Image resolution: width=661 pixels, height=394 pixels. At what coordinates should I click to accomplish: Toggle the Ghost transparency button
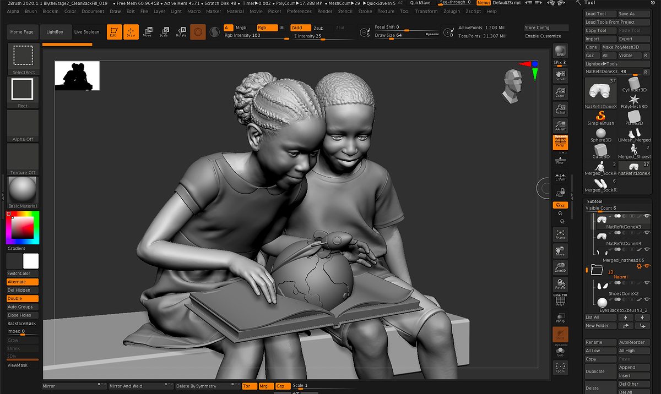pos(560,333)
